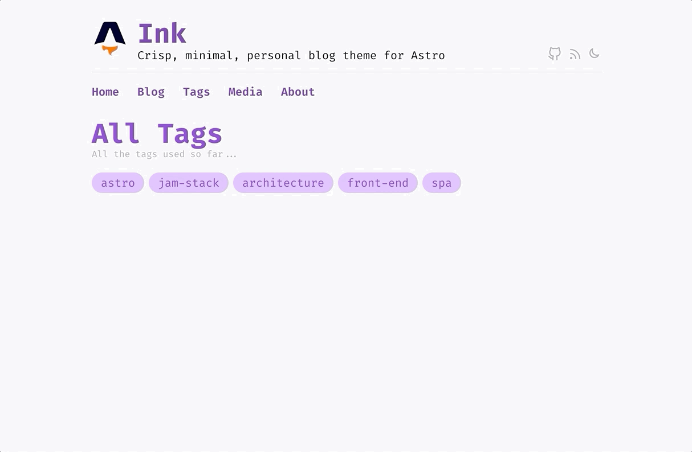Open the architecture tag
692x452 pixels.
pos(283,183)
